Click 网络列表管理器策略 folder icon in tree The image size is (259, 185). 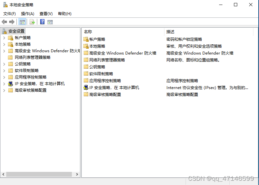click(x=11, y=57)
